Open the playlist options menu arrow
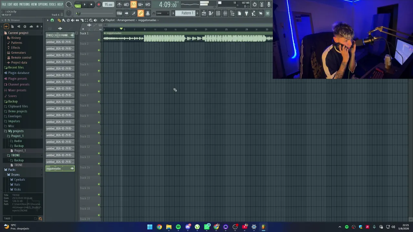Viewport: 413px width, 232px height. [x=47, y=20]
